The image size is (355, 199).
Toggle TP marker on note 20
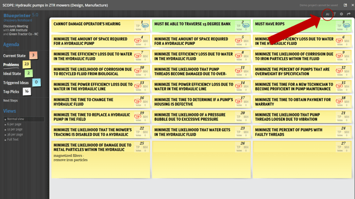point(238,117)
